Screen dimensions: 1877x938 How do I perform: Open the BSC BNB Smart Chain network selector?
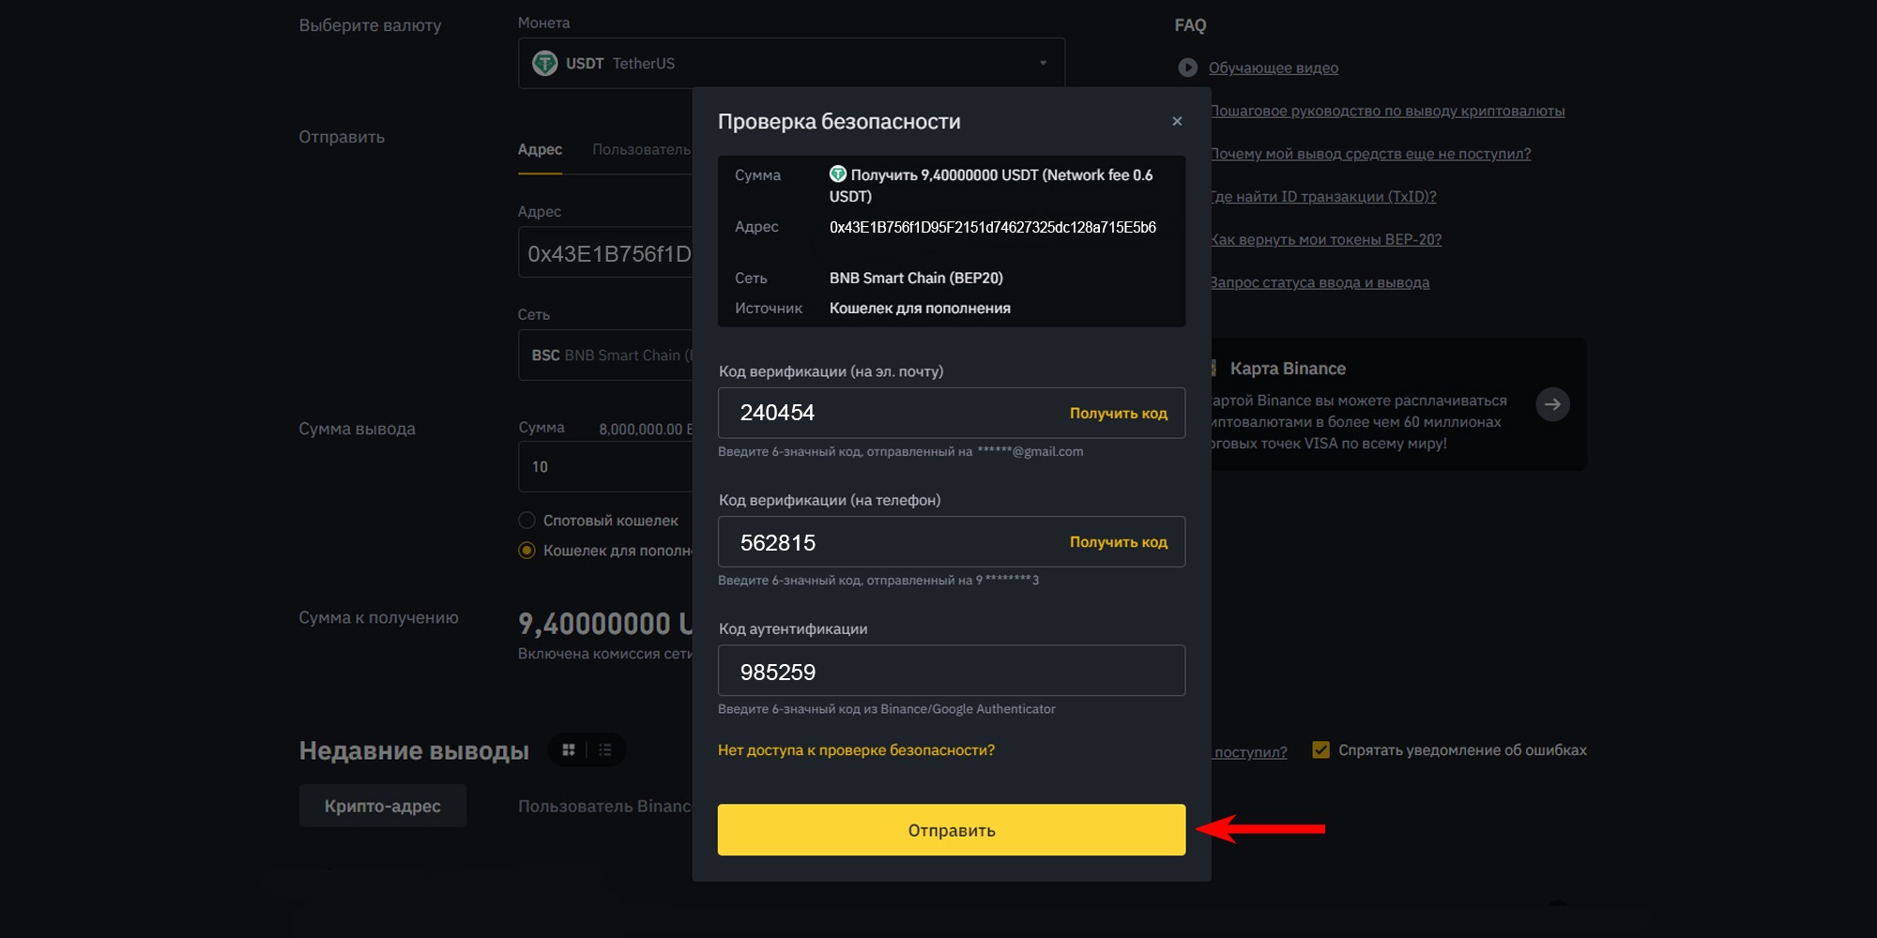coord(605,356)
